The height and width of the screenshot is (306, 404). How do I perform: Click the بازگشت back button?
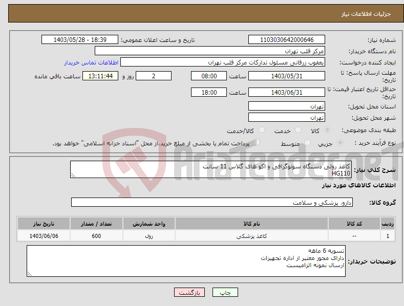coord(189,292)
